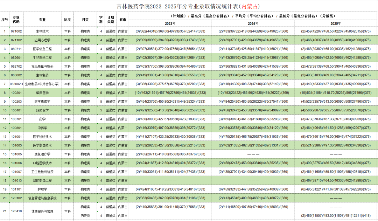This screenshot has width=378, height=221.
Task: Select the 2023年 year header
Action: 170,23
